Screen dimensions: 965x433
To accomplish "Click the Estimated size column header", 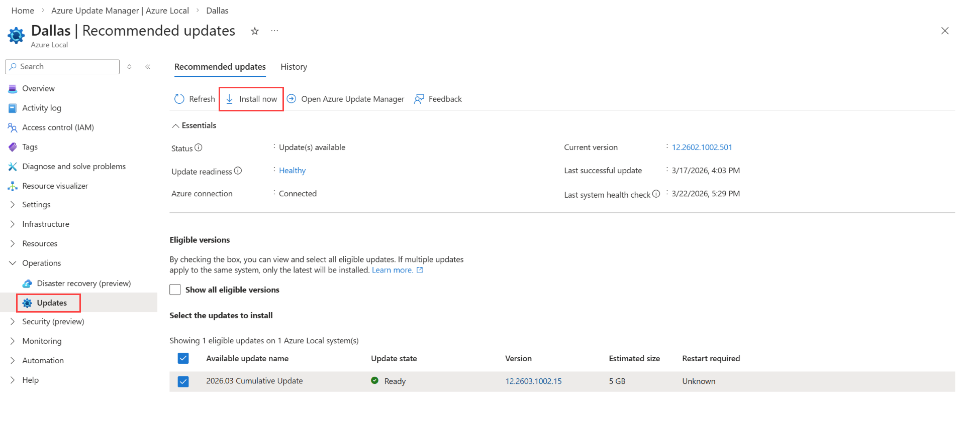I will [x=634, y=359].
